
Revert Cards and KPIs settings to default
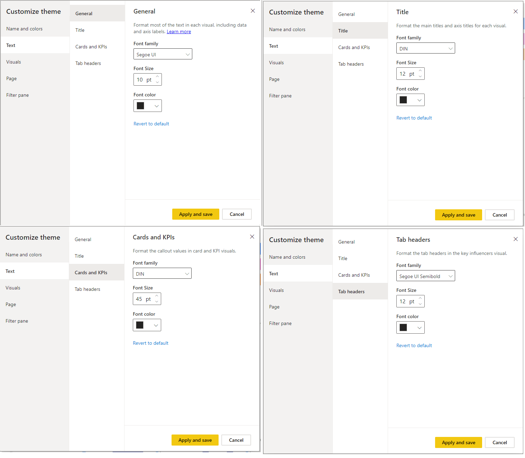click(150, 343)
